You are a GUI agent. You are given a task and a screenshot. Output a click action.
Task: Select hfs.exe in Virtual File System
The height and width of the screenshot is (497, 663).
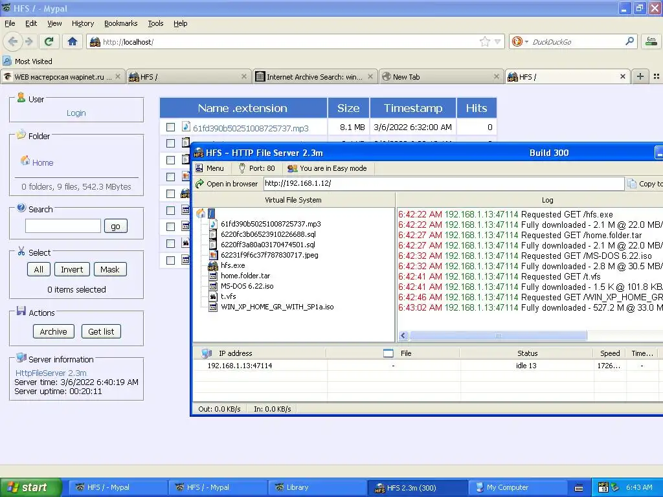coord(232,265)
